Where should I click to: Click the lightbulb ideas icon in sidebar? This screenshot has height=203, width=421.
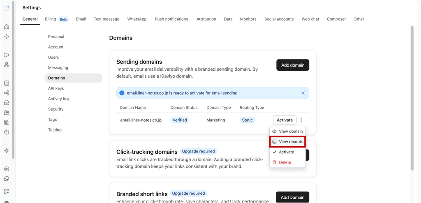[7, 150]
